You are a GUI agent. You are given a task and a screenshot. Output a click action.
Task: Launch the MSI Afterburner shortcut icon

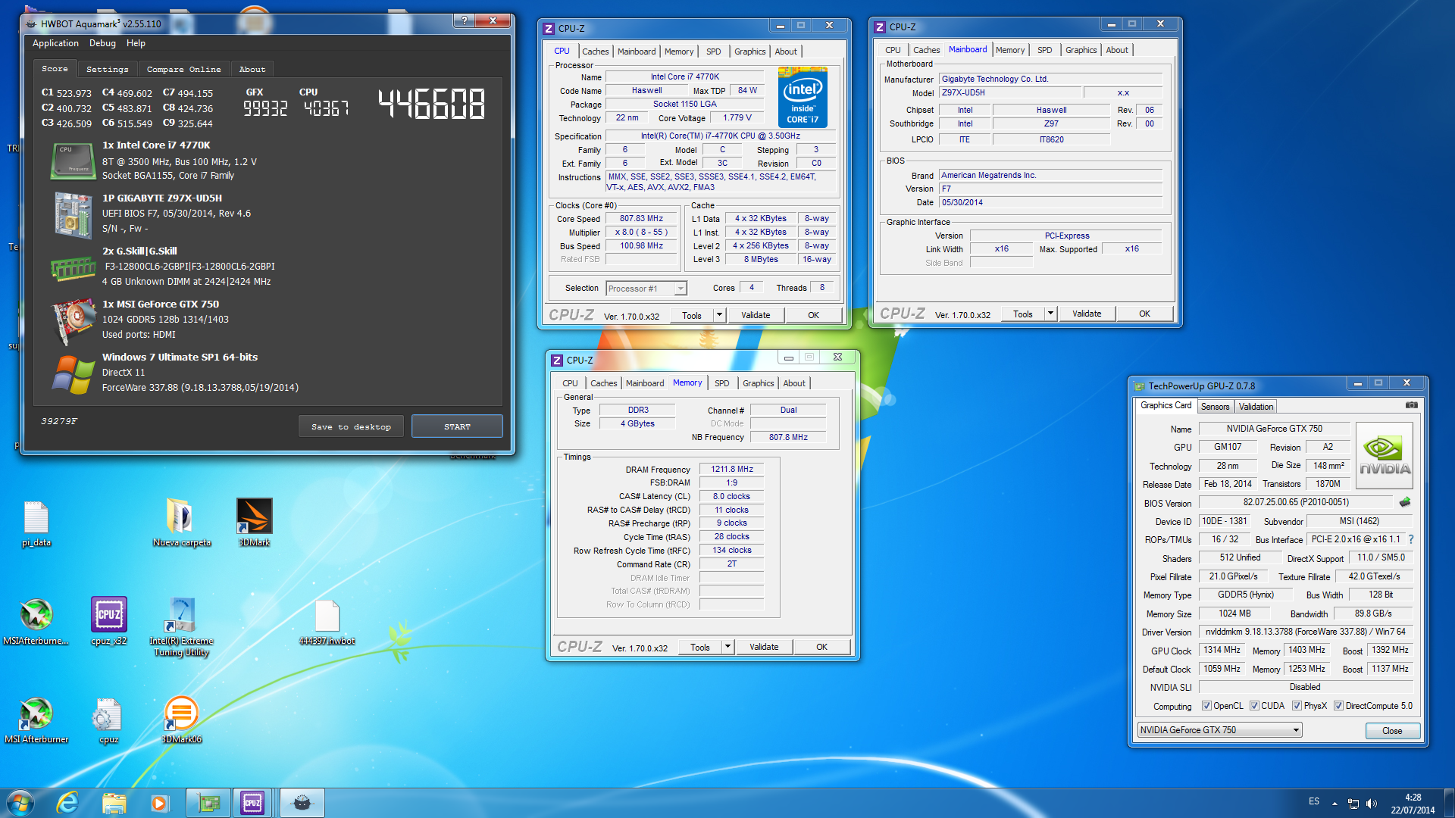pos(36,720)
